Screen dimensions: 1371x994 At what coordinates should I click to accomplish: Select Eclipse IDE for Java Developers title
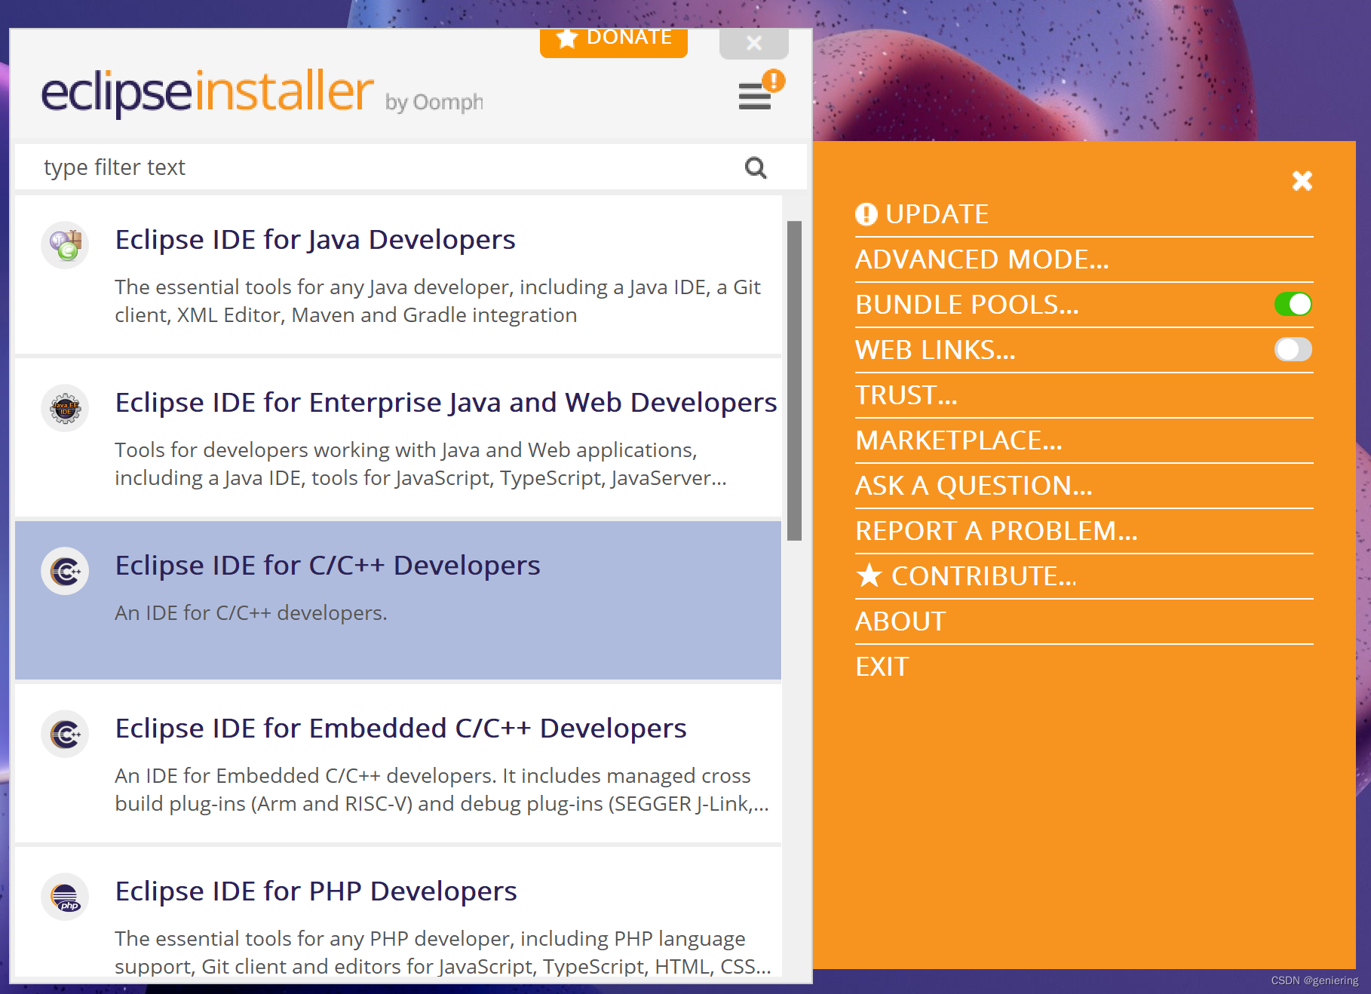point(315,240)
